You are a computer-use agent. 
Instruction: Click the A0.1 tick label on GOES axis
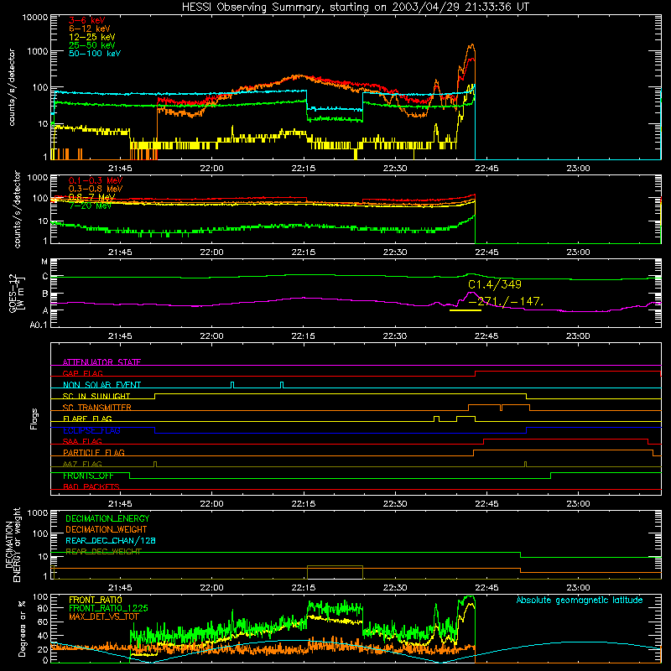pos(39,325)
